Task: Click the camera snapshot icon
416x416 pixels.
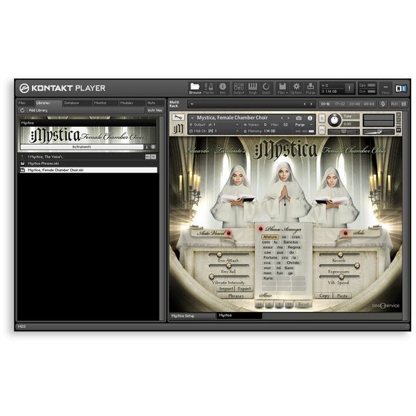Action: (299, 118)
